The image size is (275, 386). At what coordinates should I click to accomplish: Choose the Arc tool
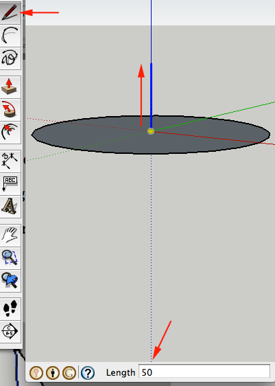[10, 36]
